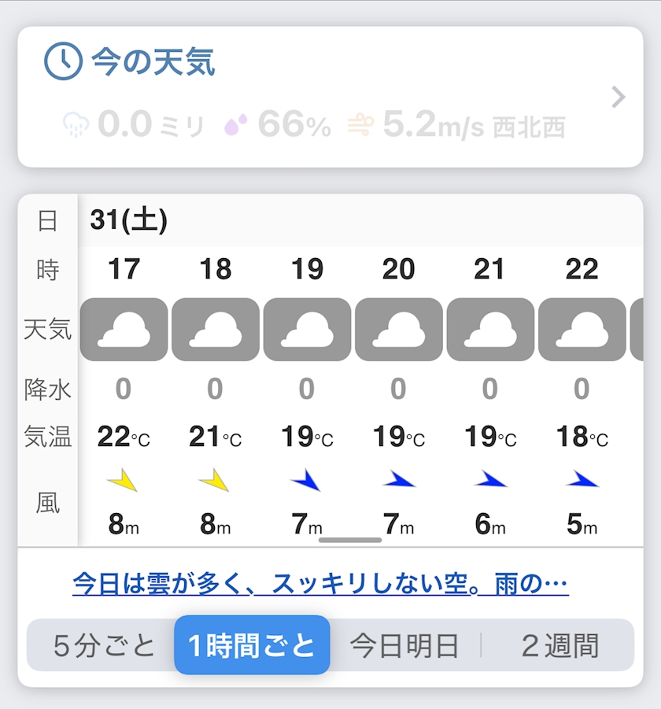Click the 今の天気 heading
This screenshot has height=709, width=661.
[x=153, y=61]
